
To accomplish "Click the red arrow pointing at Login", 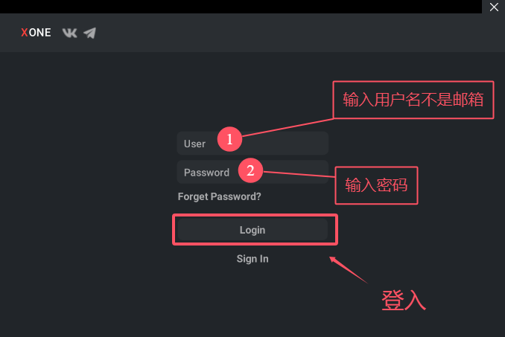I will pos(349,269).
